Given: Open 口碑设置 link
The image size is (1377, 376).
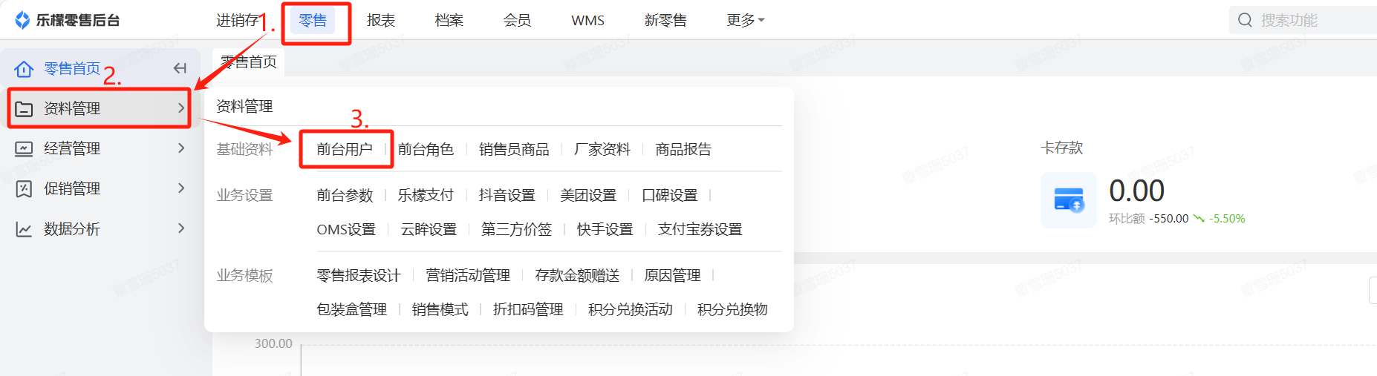Looking at the screenshot, I should 670,195.
